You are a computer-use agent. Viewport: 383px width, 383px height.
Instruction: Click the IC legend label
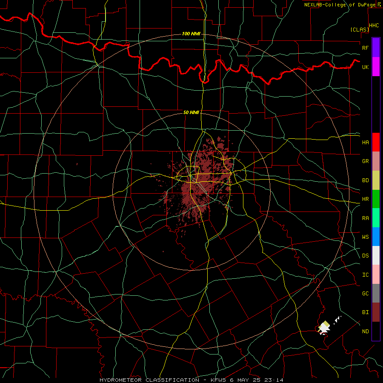tap(365, 275)
